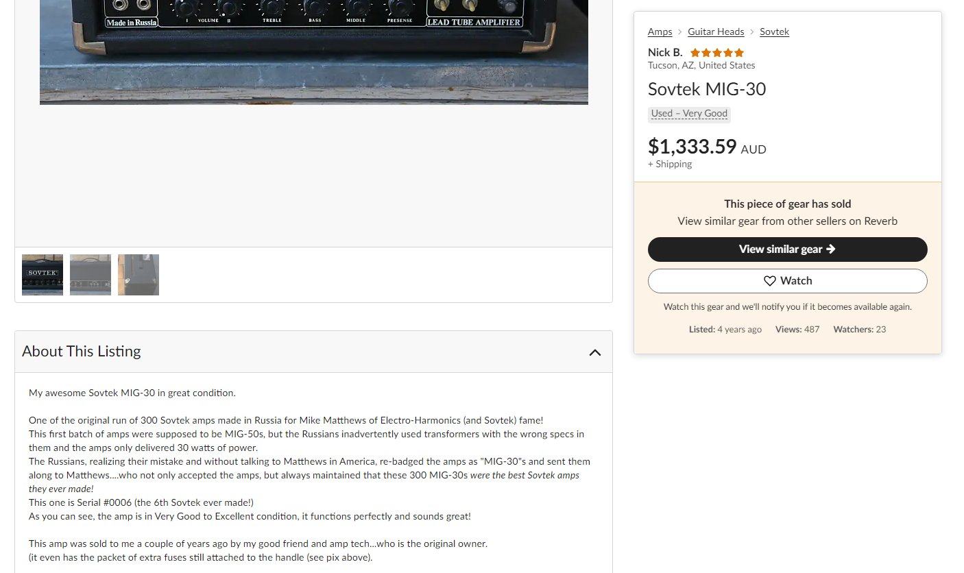Click the $1,333.59 price text
This screenshot has width=964, height=573.
click(x=692, y=147)
